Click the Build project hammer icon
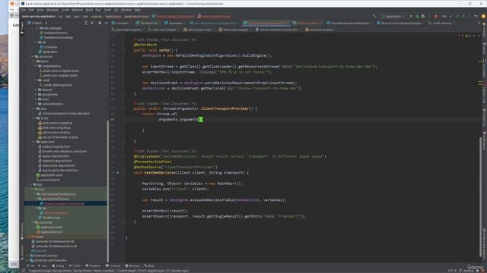Screen dimensions: 487x273 tap(374, 16)
